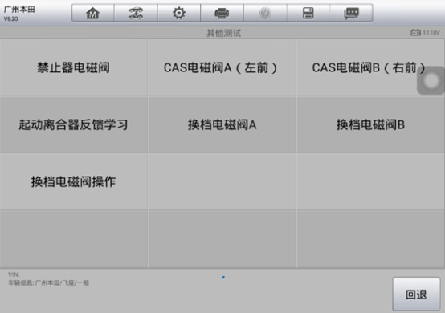Select 禁止器电磁阀 test
445x313 pixels.
[74, 67]
